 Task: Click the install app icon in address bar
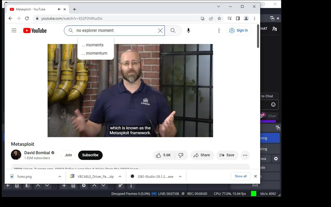203,18
